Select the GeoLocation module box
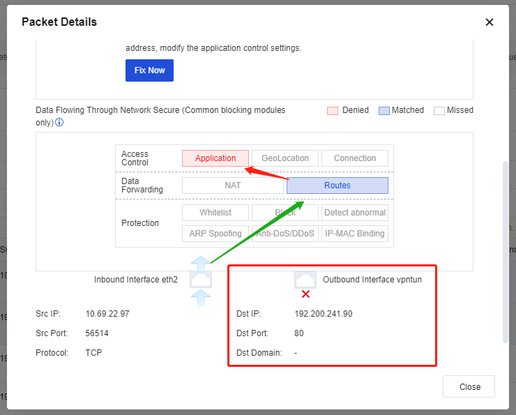 [x=285, y=158]
